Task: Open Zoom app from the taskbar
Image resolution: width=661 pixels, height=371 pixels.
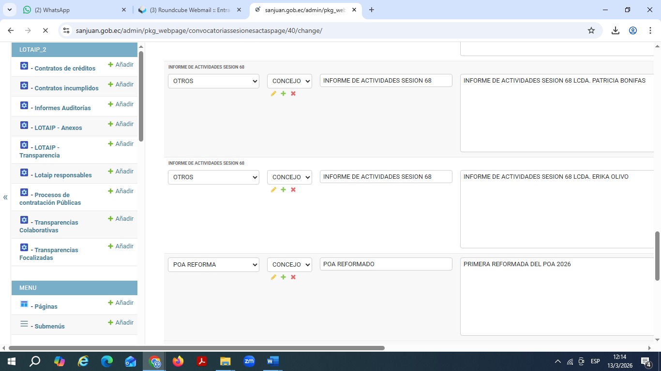Action: tap(249, 361)
